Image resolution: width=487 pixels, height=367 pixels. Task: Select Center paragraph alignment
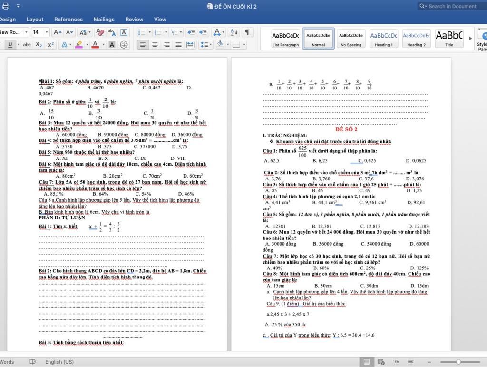pyautogui.click(x=155, y=44)
